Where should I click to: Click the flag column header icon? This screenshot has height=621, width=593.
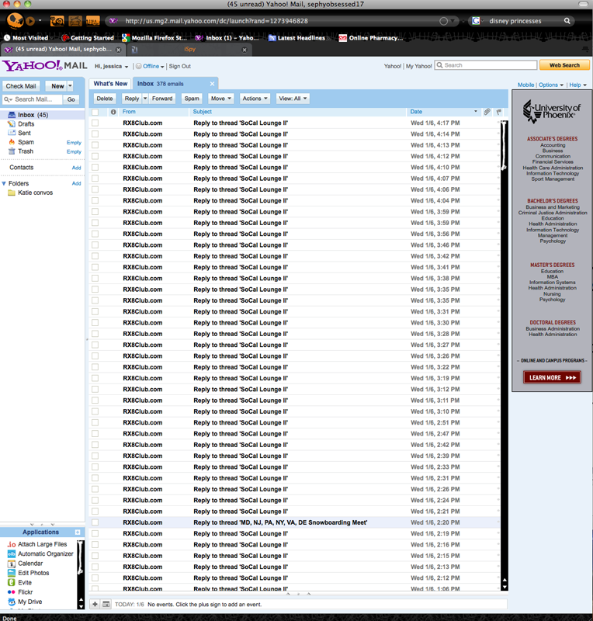499,112
